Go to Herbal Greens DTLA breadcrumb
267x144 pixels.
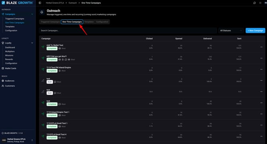click(x=55, y=3)
